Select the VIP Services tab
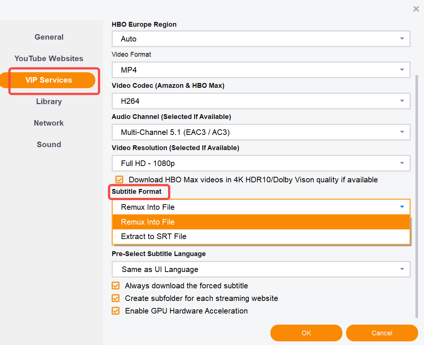424x345 pixels. [x=49, y=80]
